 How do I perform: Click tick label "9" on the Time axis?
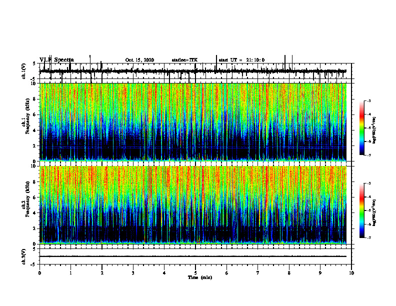320,273
